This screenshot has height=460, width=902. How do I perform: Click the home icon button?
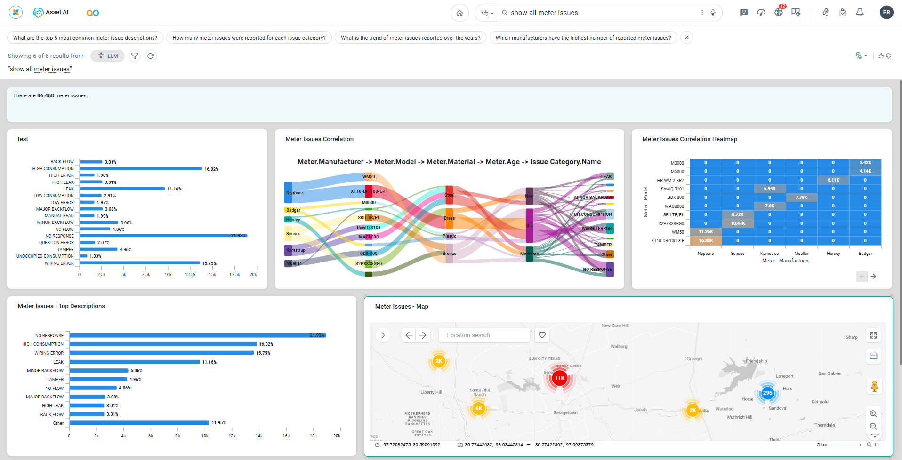459,13
